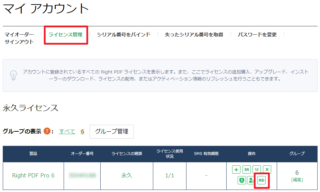The image size is (320, 192).
Task: Click the U upgrade icon
Action: tap(257, 169)
